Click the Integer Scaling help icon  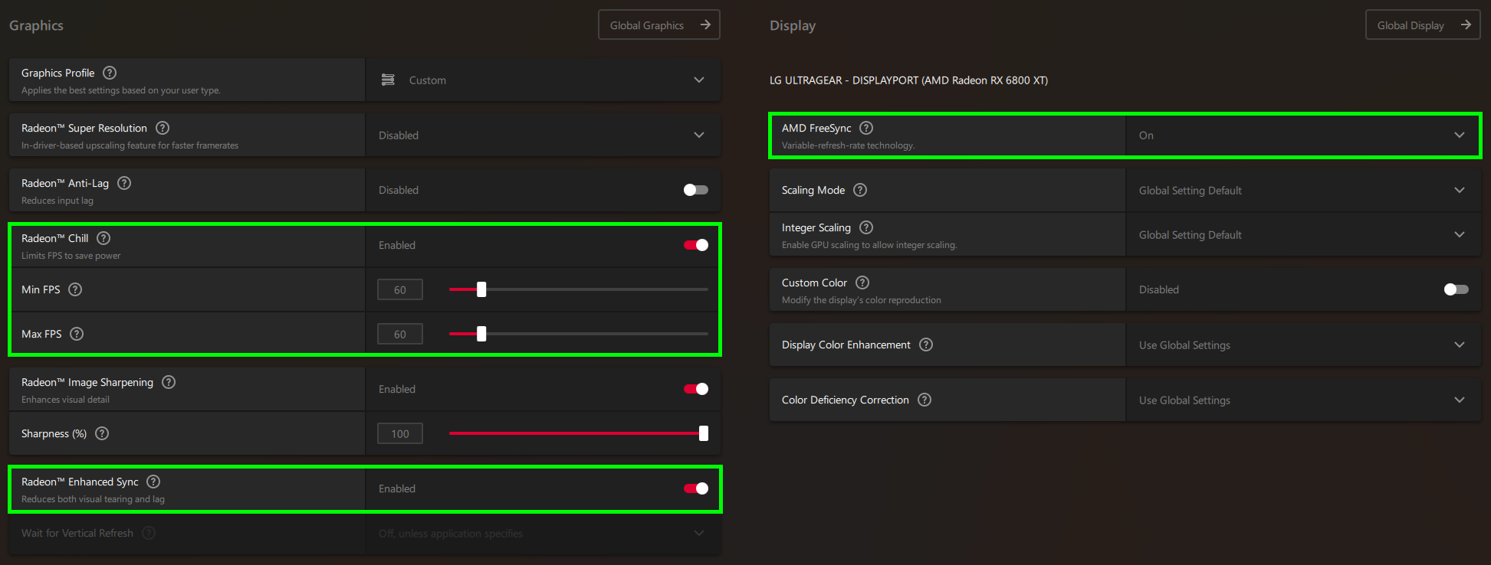866,227
